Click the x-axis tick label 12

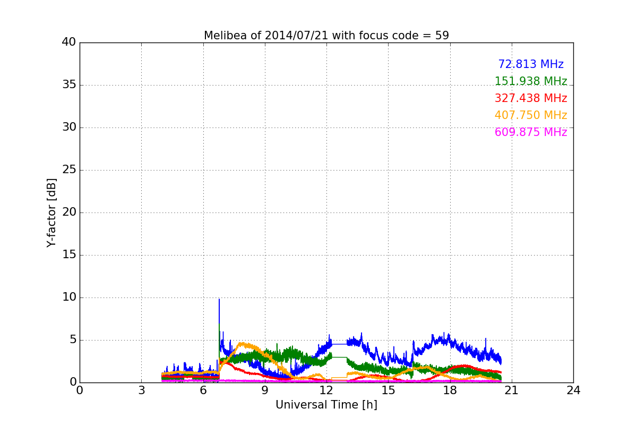tap(326, 390)
